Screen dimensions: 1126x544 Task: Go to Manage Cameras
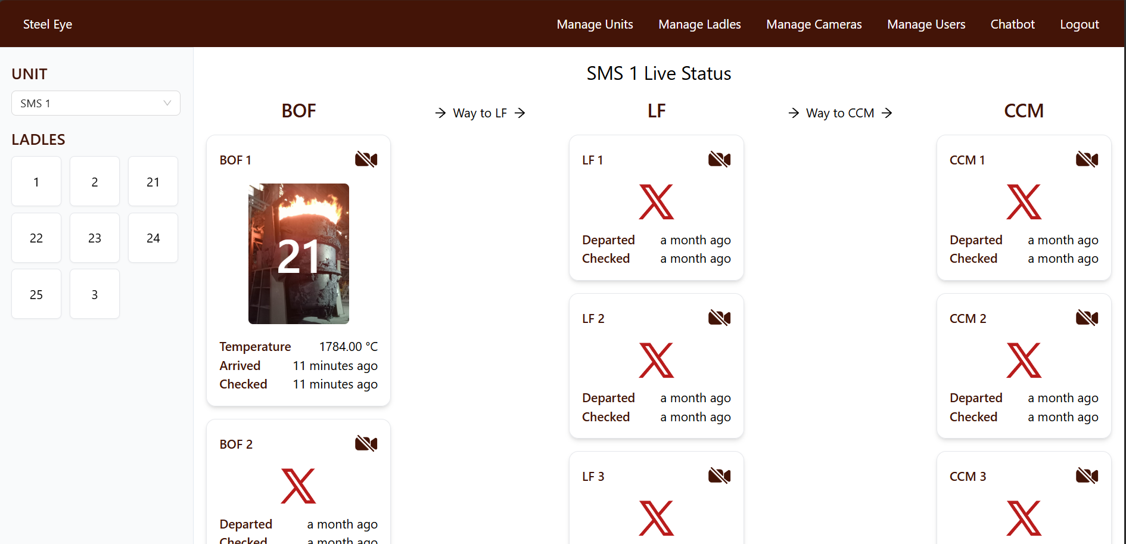click(814, 24)
